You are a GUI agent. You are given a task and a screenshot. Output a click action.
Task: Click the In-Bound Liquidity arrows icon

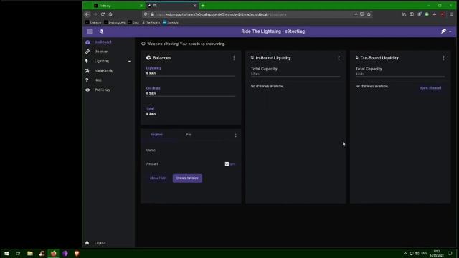252,58
